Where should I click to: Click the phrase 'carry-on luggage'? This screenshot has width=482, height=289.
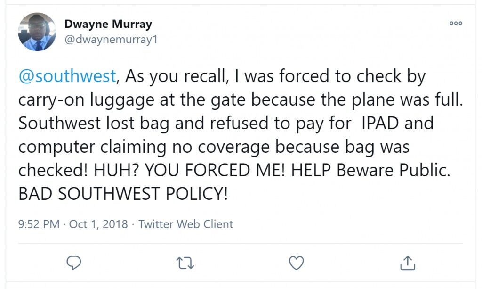point(87,100)
